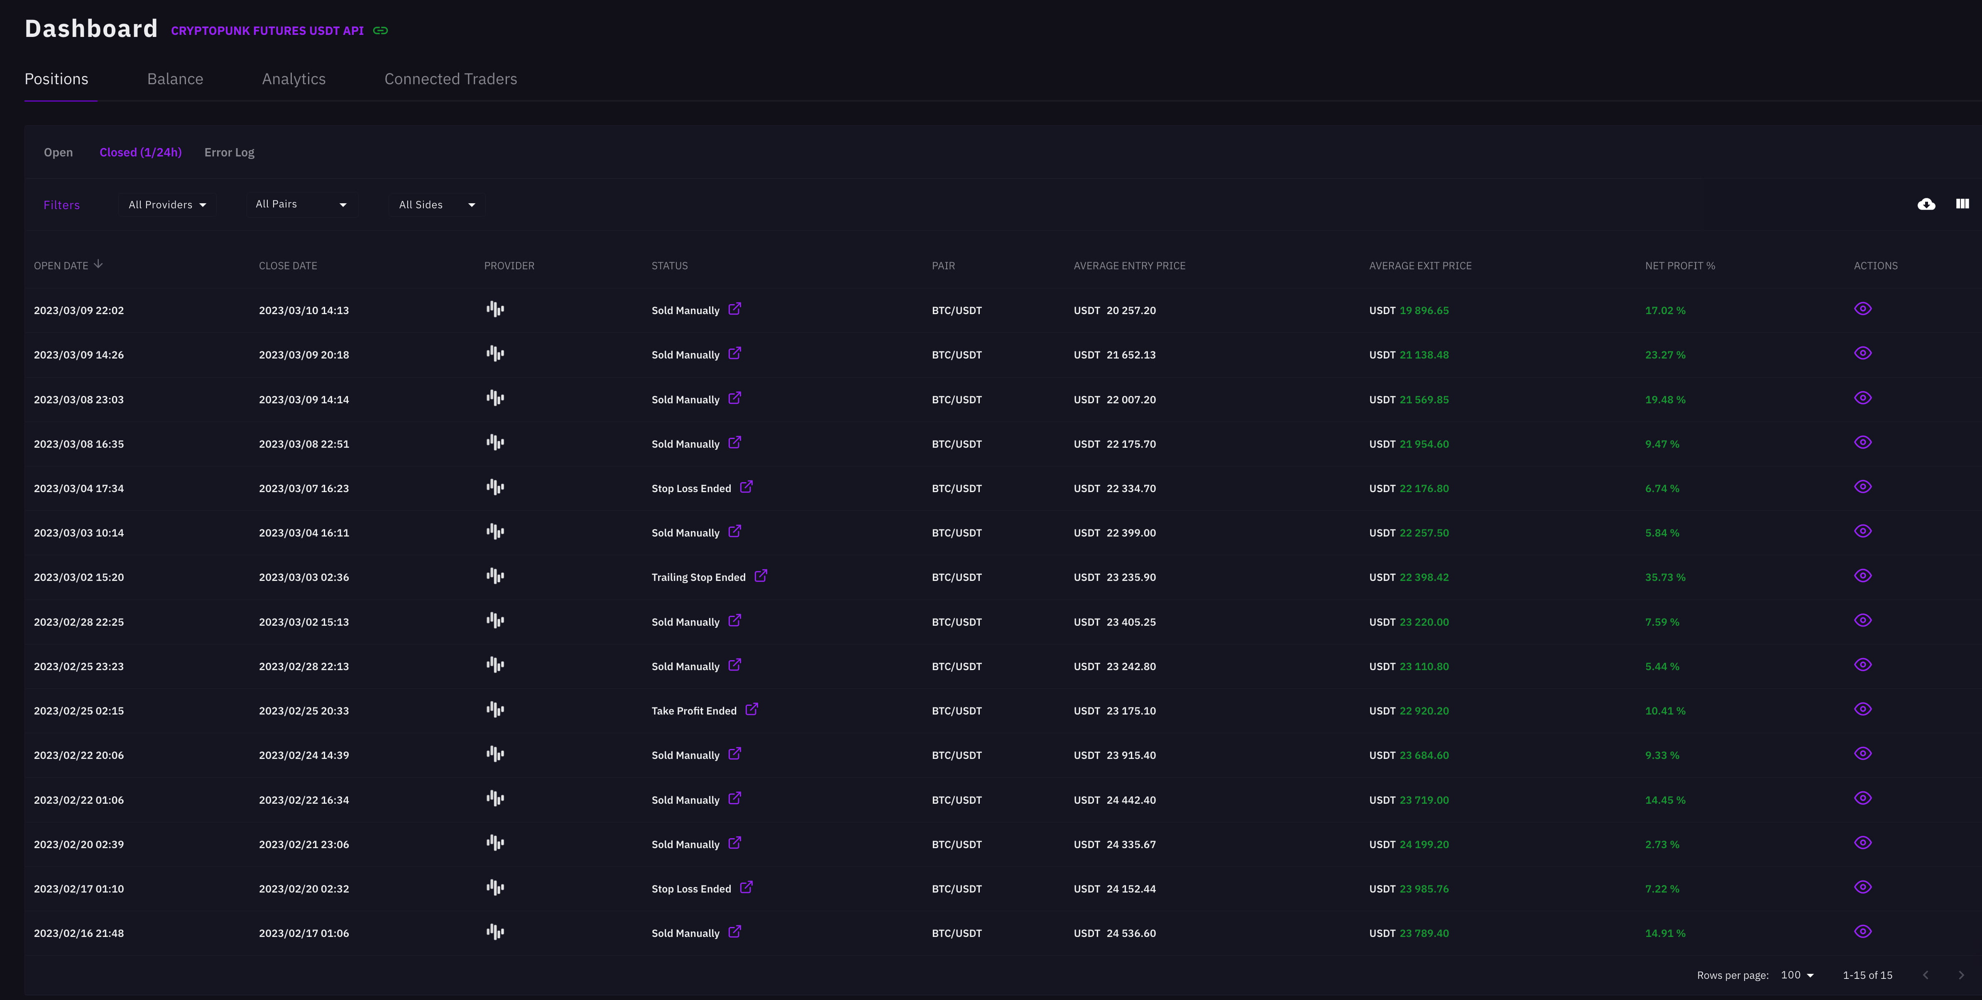The width and height of the screenshot is (1982, 1000).
Task: Expand the All Providers filter dropdown
Action: pos(167,205)
